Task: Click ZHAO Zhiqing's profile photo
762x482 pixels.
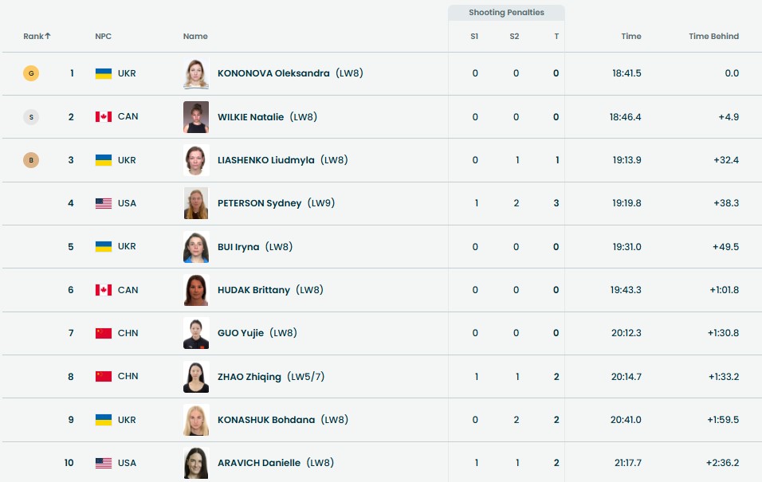Action: tap(196, 377)
